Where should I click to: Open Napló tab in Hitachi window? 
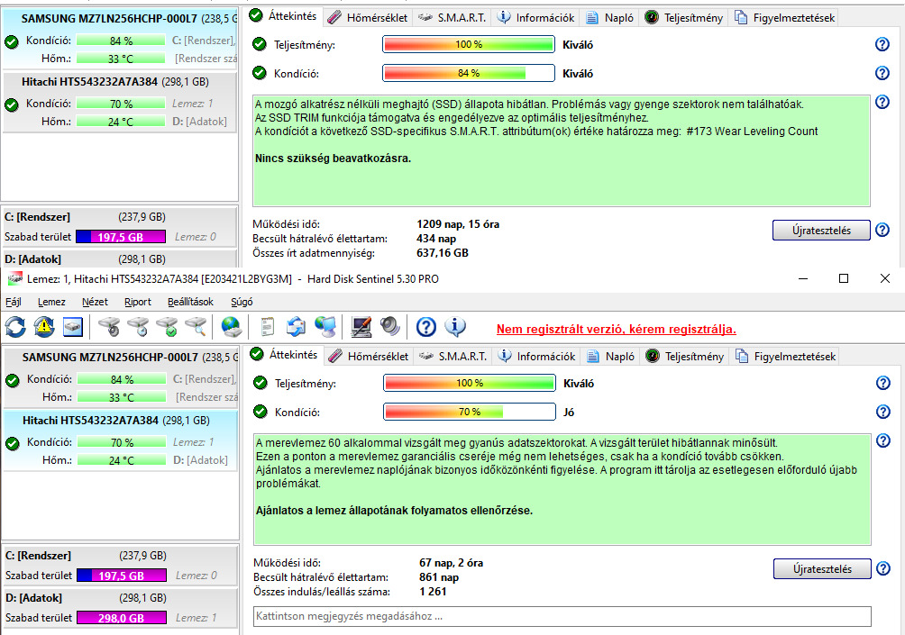point(610,357)
